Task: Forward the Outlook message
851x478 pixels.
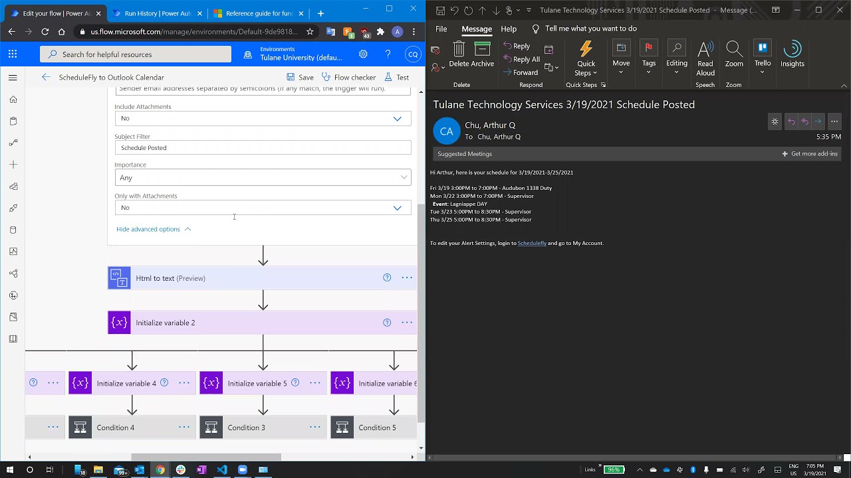Action: pyautogui.click(x=519, y=72)
